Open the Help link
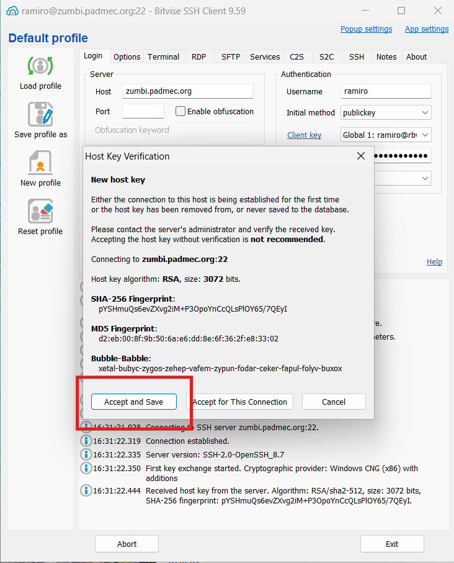This screenshot has height=563, width=454. [434, 262]
